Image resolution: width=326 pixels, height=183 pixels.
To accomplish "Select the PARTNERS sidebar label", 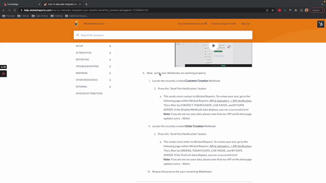I will [x=81, y=73].
